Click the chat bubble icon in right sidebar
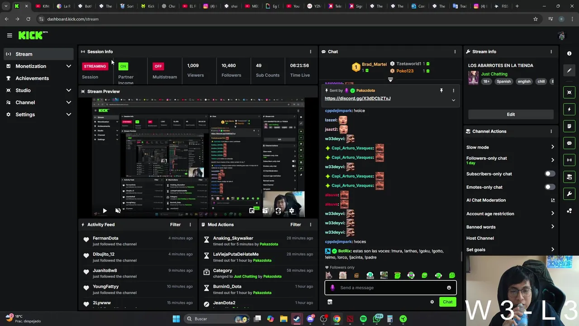579x326 pixels. pyautogui.click(x=569, y=143)
